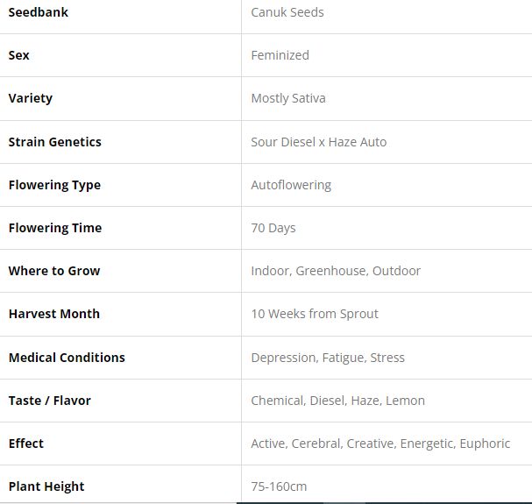Select the Harvest Month label

pos(54,314)
